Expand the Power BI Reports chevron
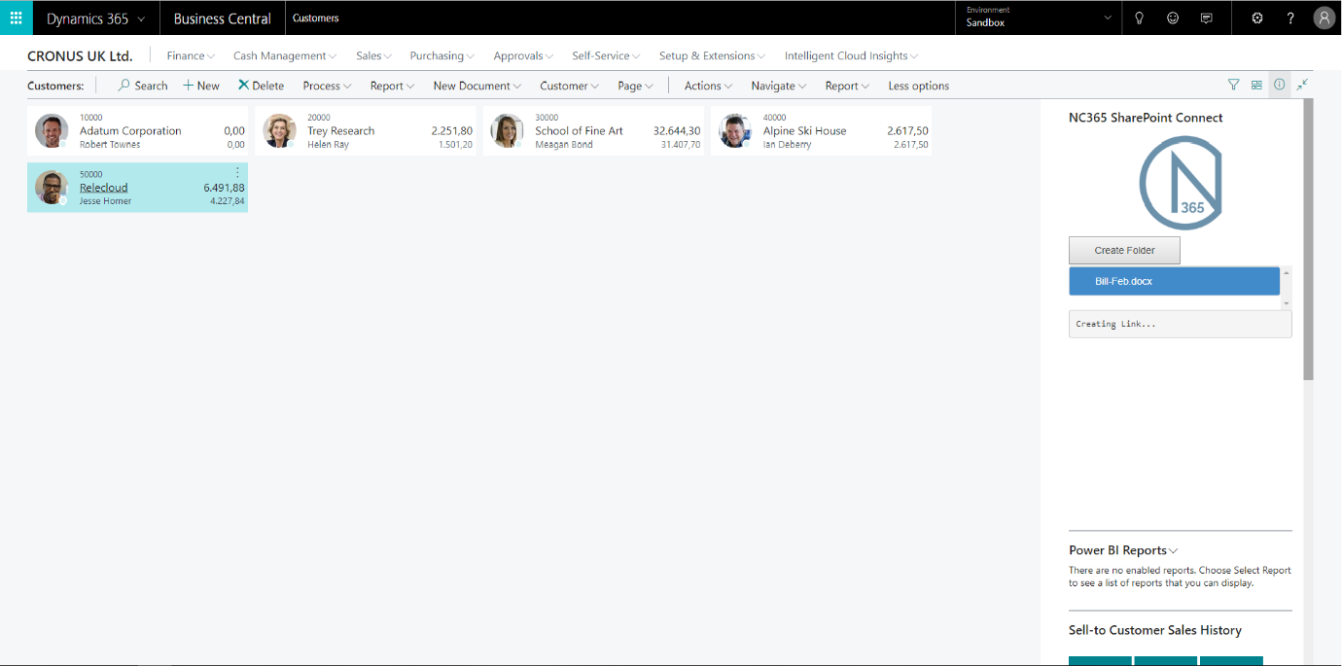 pyautogui.click(x=1174, y=551)
